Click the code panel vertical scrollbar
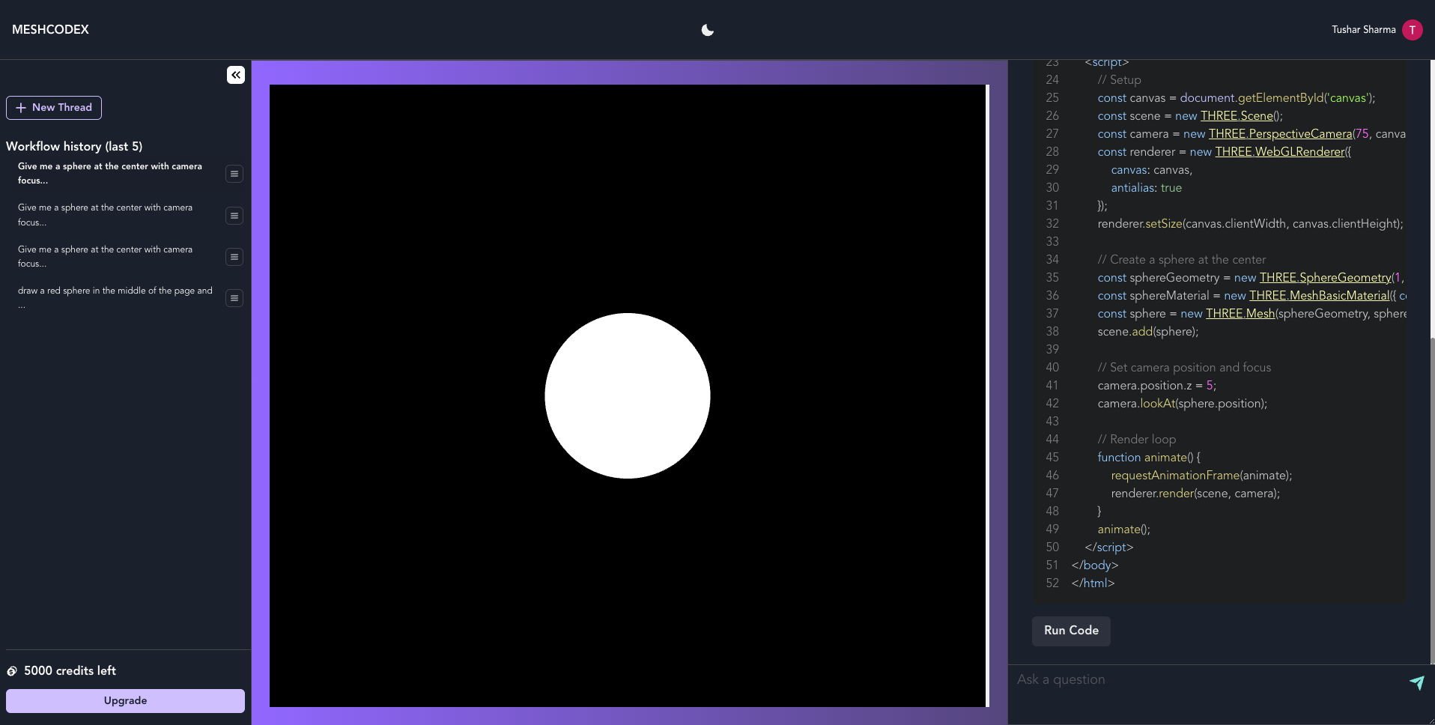 (1432, 500)
